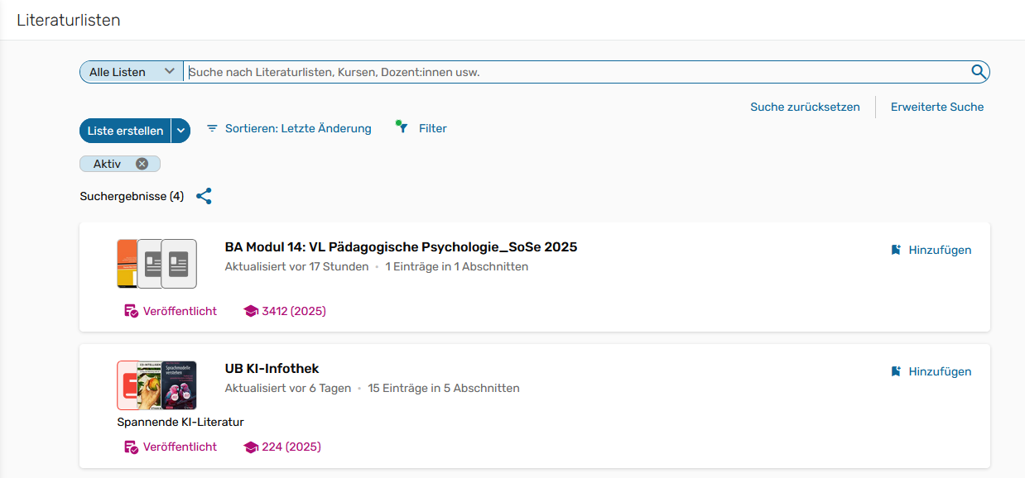Viewport: 1025px width, 478px height.
Task: Click the UB KI-Infothek cover thumbnail
Action: 156,385
